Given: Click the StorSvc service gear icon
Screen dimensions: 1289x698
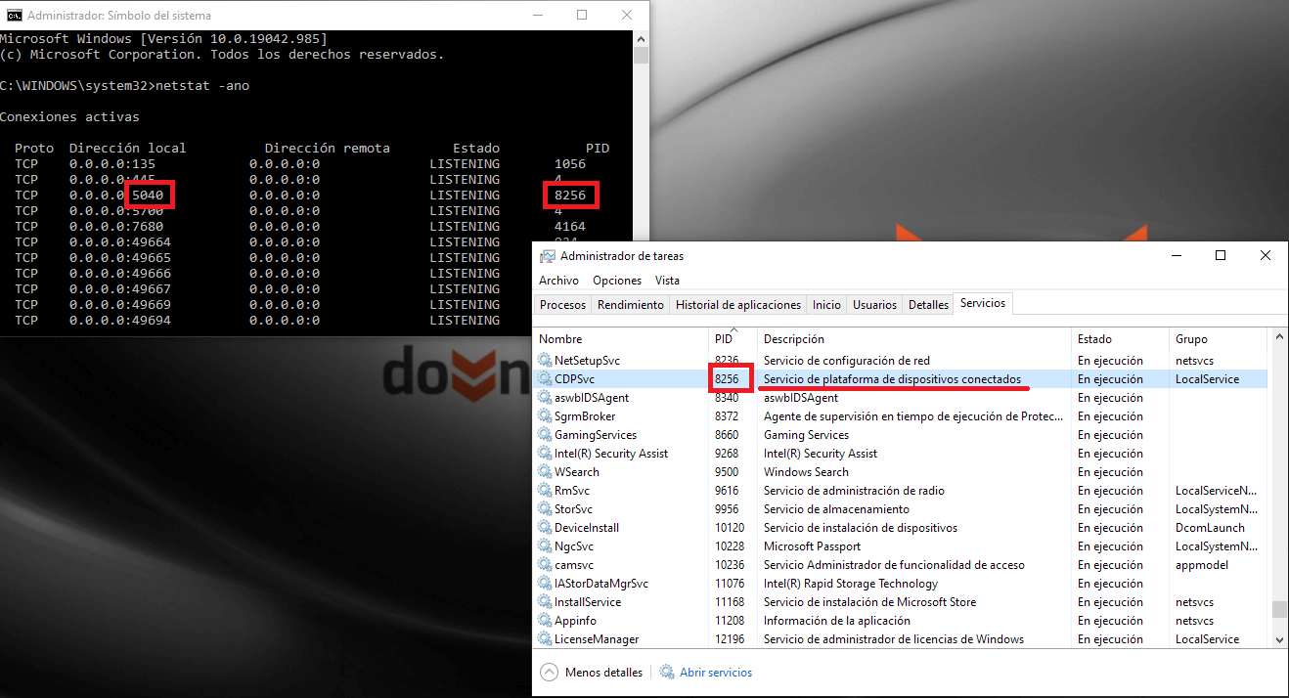Looking at the screenshot, I should (x=546, y=509).
